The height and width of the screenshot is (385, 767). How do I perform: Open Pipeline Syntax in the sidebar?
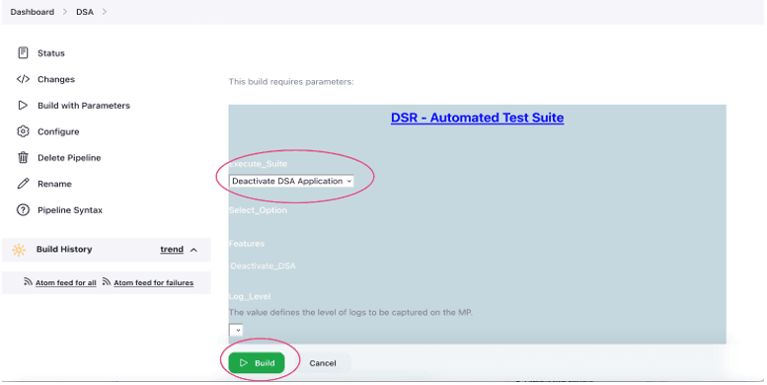point(70,210)
